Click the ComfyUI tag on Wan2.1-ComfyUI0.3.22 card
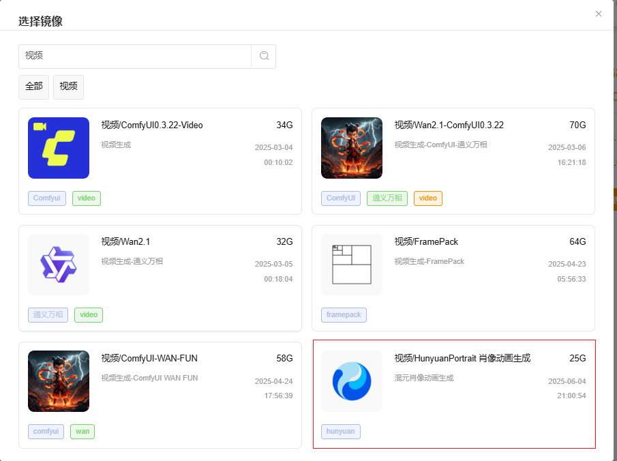Viewport: 617px width, 461px height. tap(341, 198)
